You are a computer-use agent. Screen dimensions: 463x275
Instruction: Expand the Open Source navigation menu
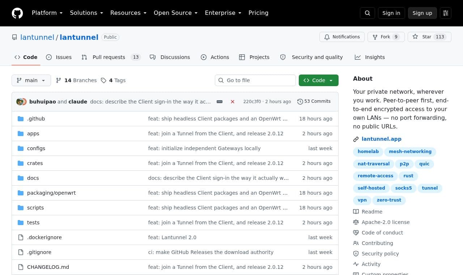(176, 13)
